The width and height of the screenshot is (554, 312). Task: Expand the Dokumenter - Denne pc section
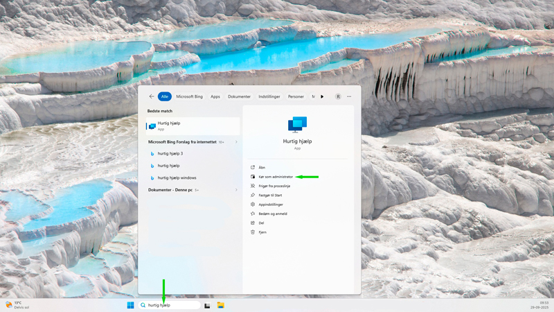tap(193, 190)
